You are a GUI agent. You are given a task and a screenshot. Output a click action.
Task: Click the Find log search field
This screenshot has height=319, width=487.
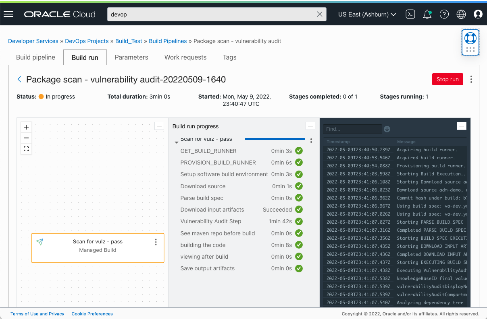tap(352, 129)
